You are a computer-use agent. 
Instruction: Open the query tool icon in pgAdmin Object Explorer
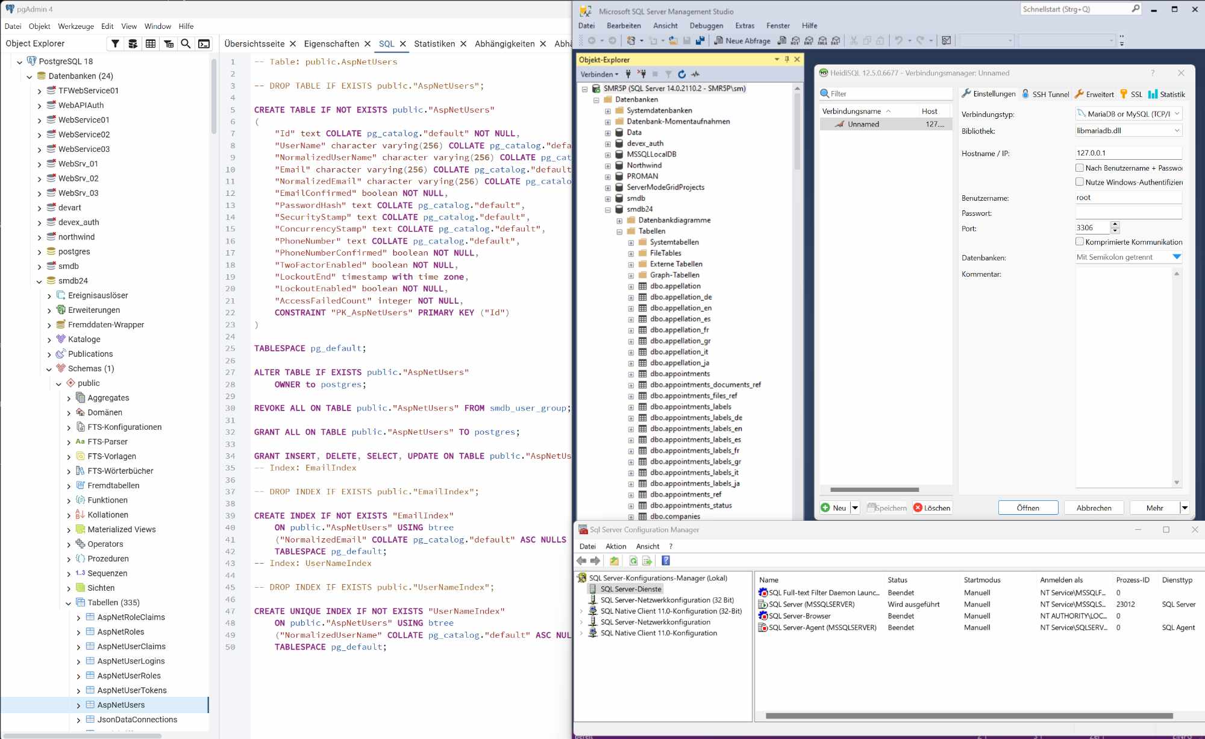pyautogui.click(x=133, y=43)
